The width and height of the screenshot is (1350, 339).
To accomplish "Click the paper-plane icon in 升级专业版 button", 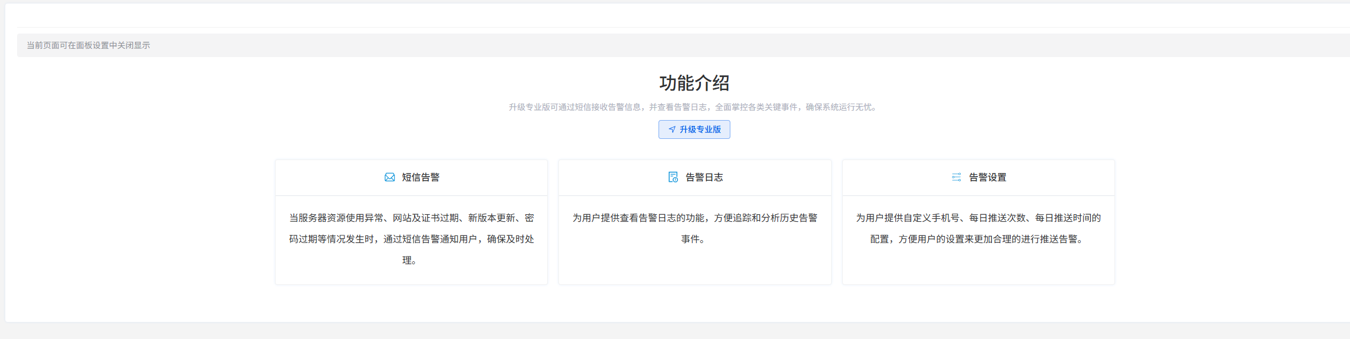I will pyautogui.click(x=672, y=129).
